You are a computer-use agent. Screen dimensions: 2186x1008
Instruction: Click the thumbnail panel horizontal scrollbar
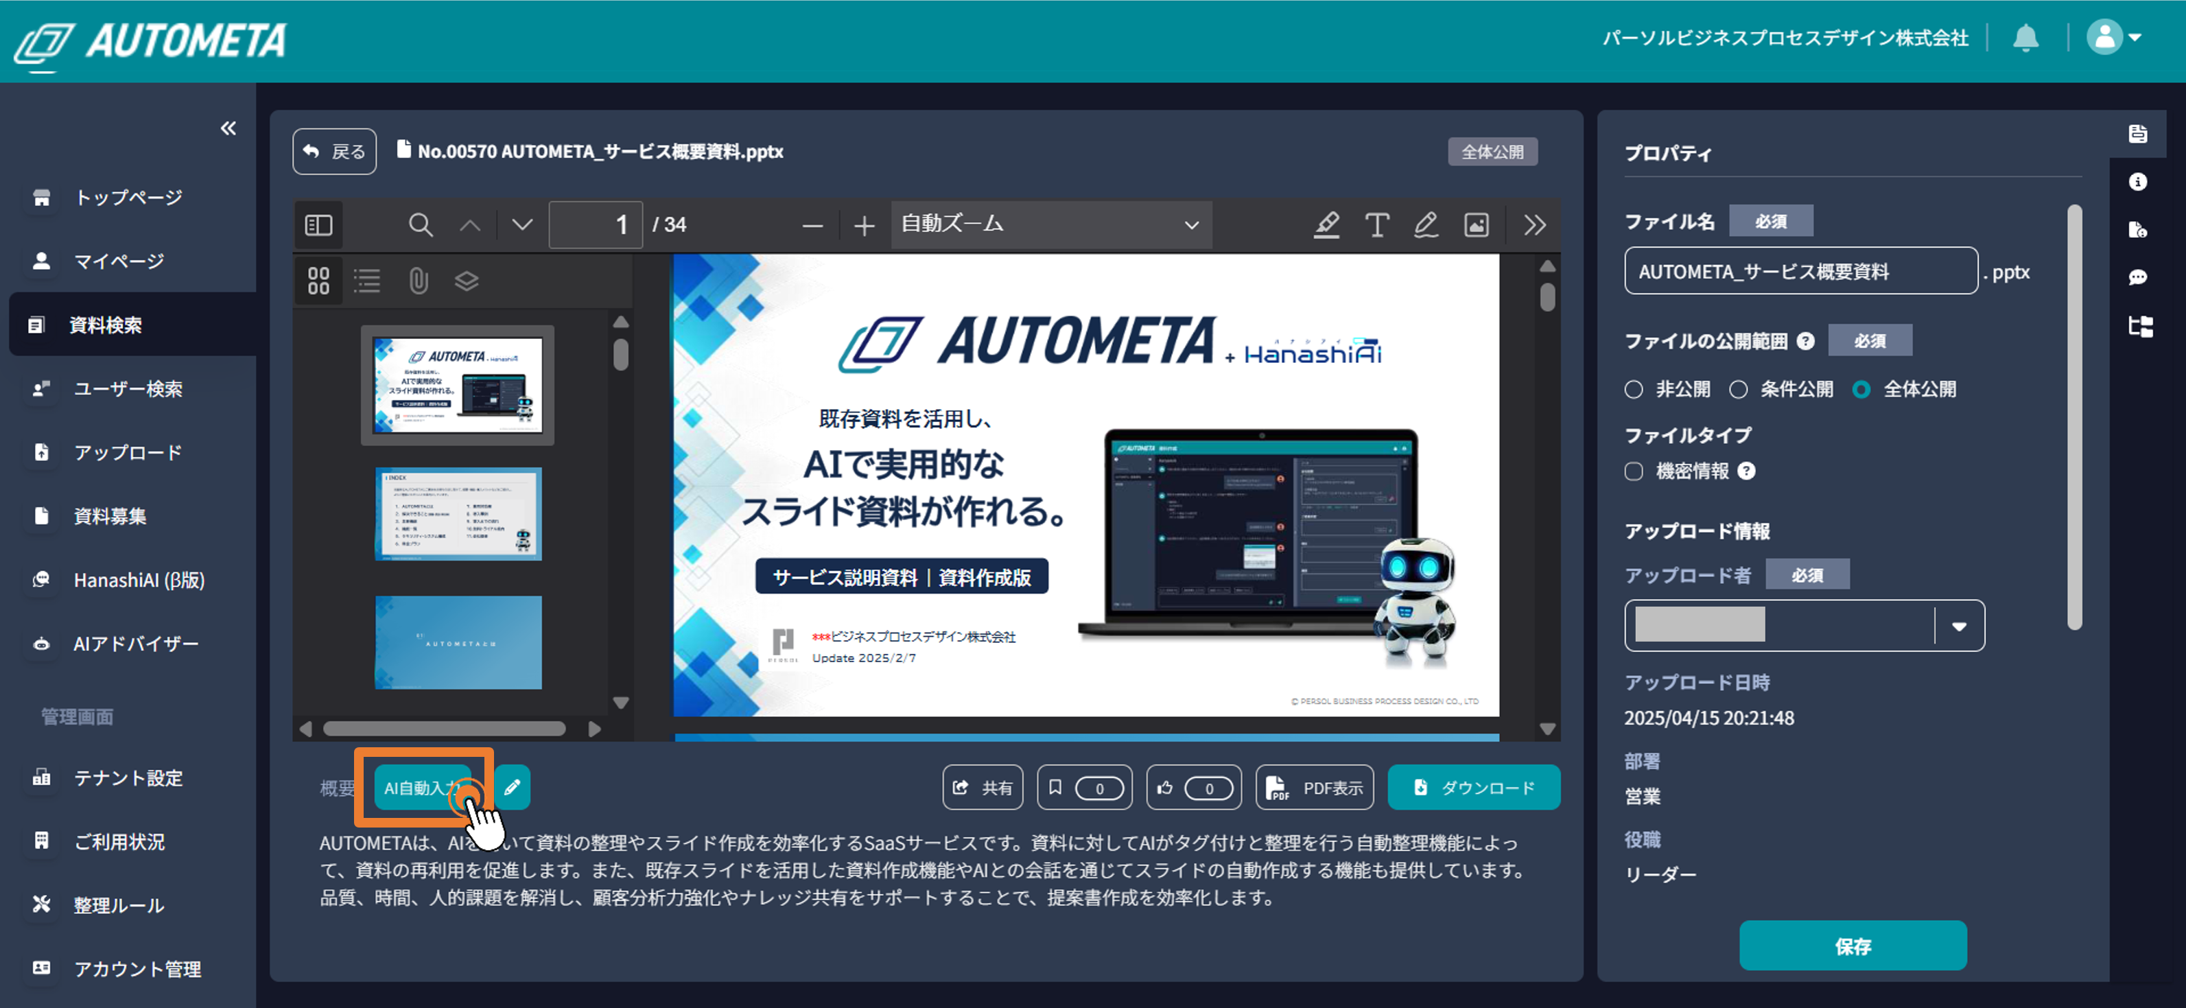coord(444,729)
